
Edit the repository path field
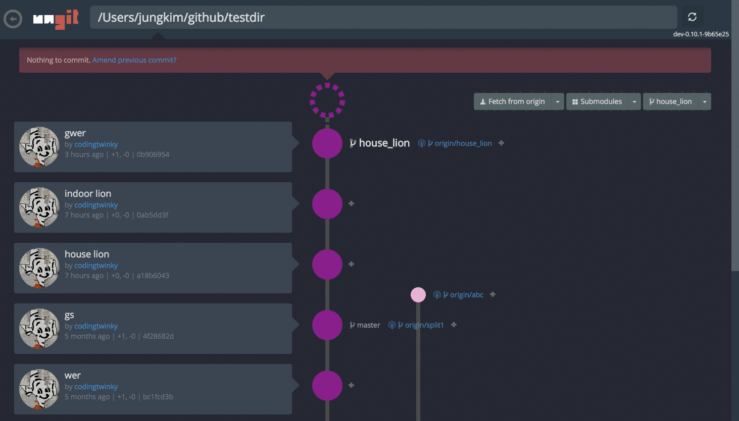383,17
